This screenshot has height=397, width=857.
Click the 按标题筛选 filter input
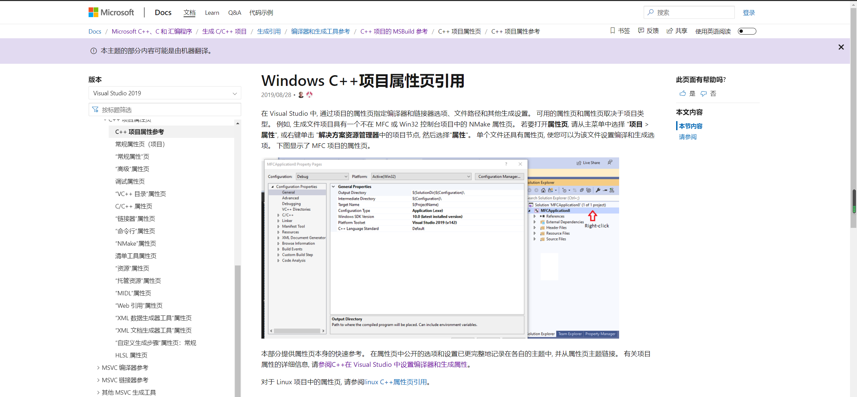click(165, 110)
